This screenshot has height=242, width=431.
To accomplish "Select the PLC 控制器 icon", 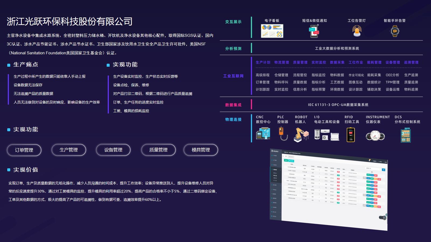I will 282,134.
